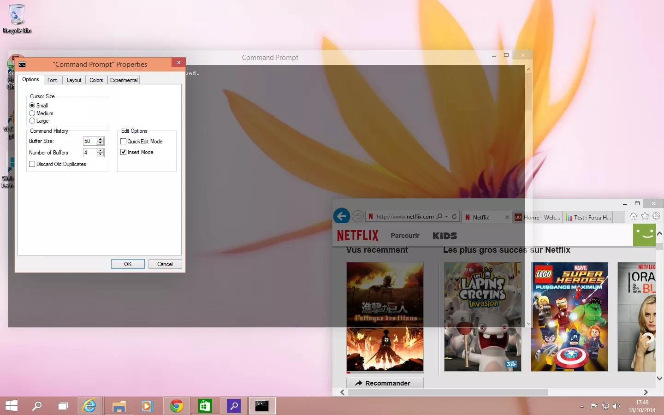Image resolution: width=664 pixels, height=415 pixels.
Task: Open Parcourir menu on Netflix
Action: [405, 236]
